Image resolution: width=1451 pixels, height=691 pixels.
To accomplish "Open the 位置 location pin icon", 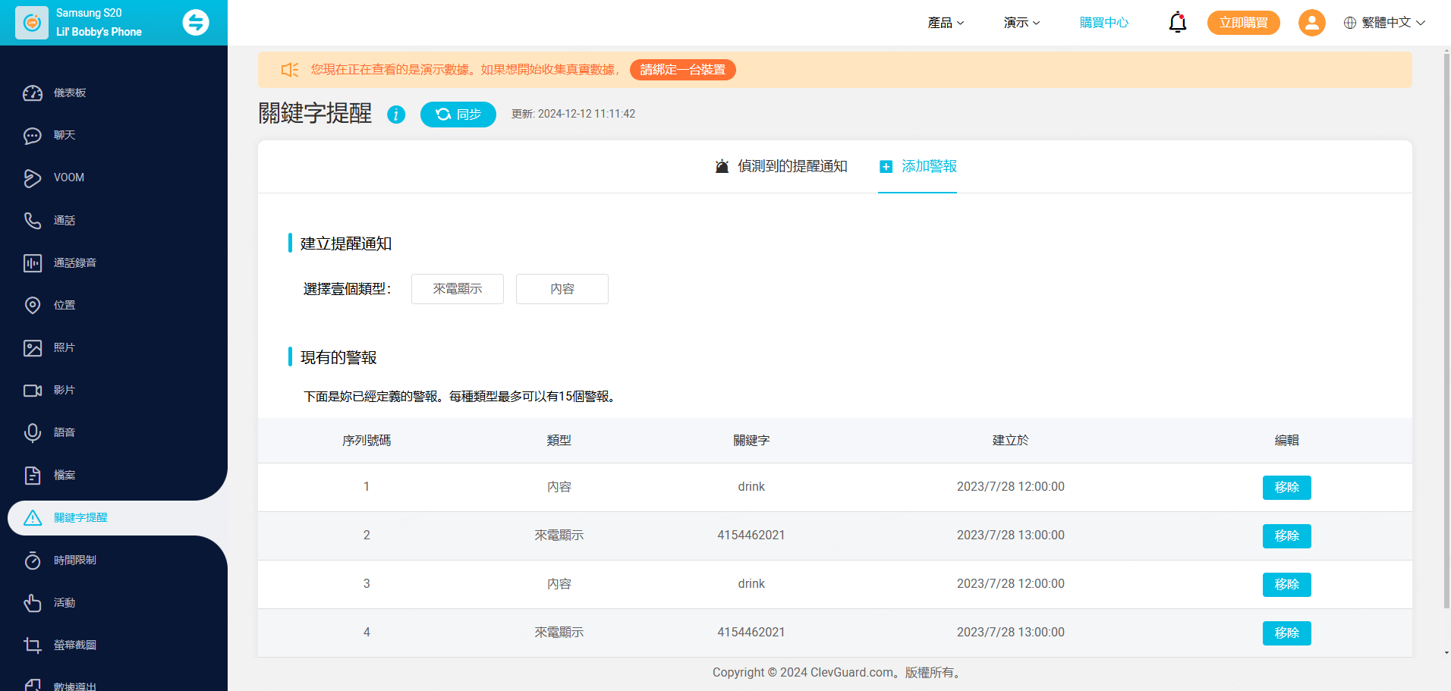I will tap(33, 305).
